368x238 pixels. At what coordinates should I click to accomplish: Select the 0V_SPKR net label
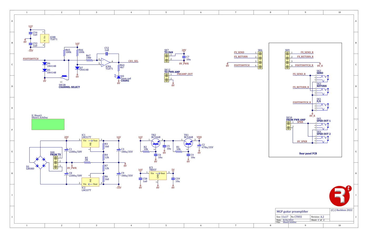coord(302,142)
